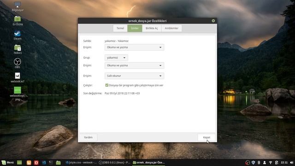Image resolution: width=295 pixels, height=166 pixels.
Task: Open the Birlikte Aç tab
Action: (152, 28)
